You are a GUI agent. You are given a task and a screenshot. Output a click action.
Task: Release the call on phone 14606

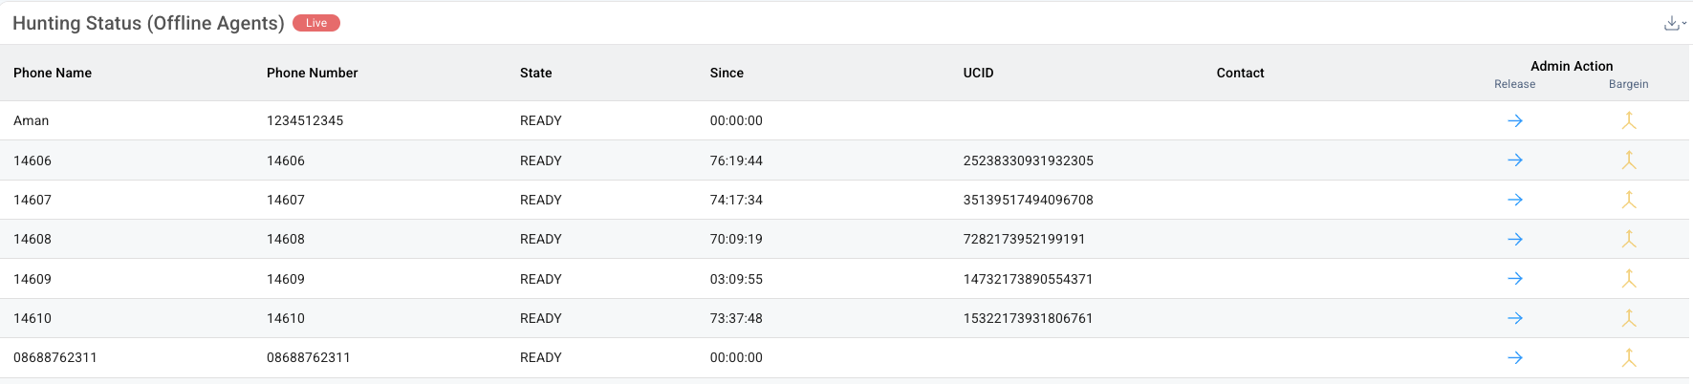1514,160
